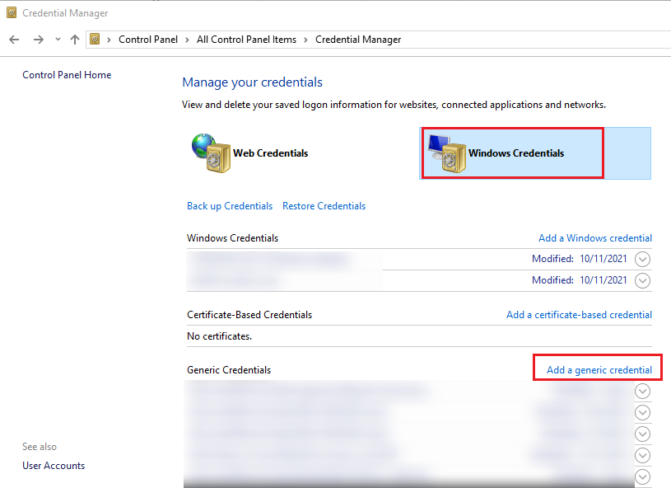Open the Windows Credentials section
The width and height of the screenshot is (671, 488).
coord(511,152)
